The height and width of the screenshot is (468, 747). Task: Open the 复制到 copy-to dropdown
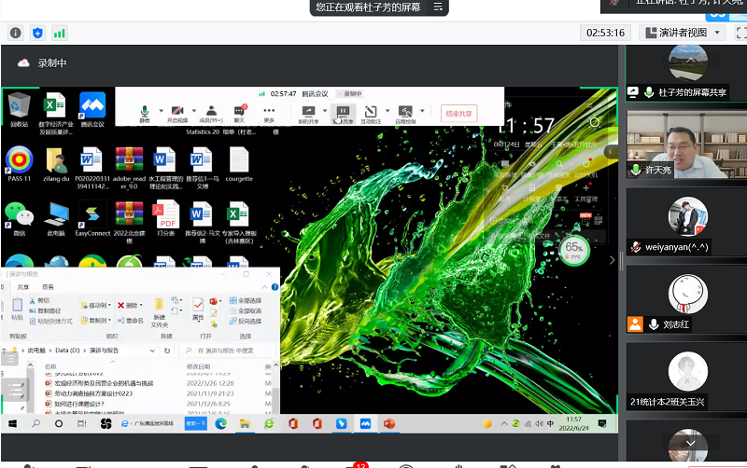(x=96, y=321)
